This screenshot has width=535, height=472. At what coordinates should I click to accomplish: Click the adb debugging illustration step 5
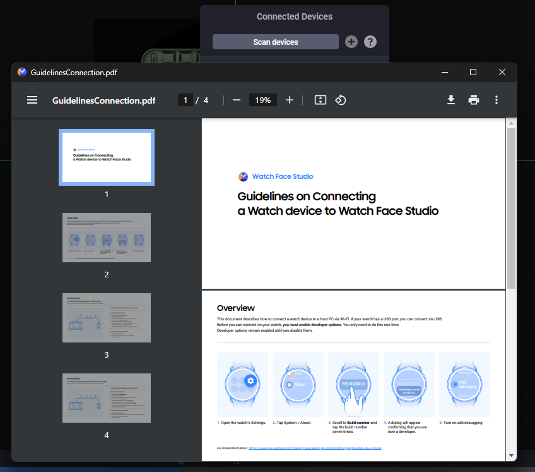pyautogui.click(x=464, y=385)
